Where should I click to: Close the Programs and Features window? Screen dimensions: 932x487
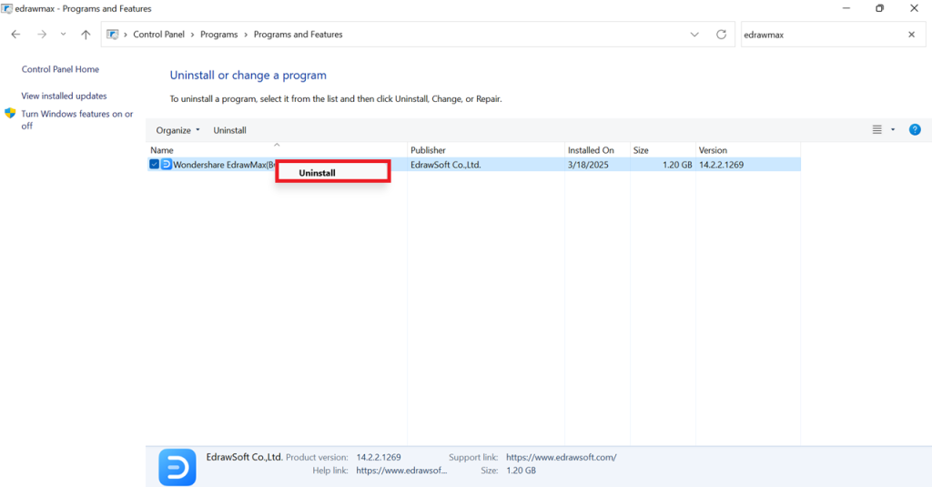[x=914, y=8]
